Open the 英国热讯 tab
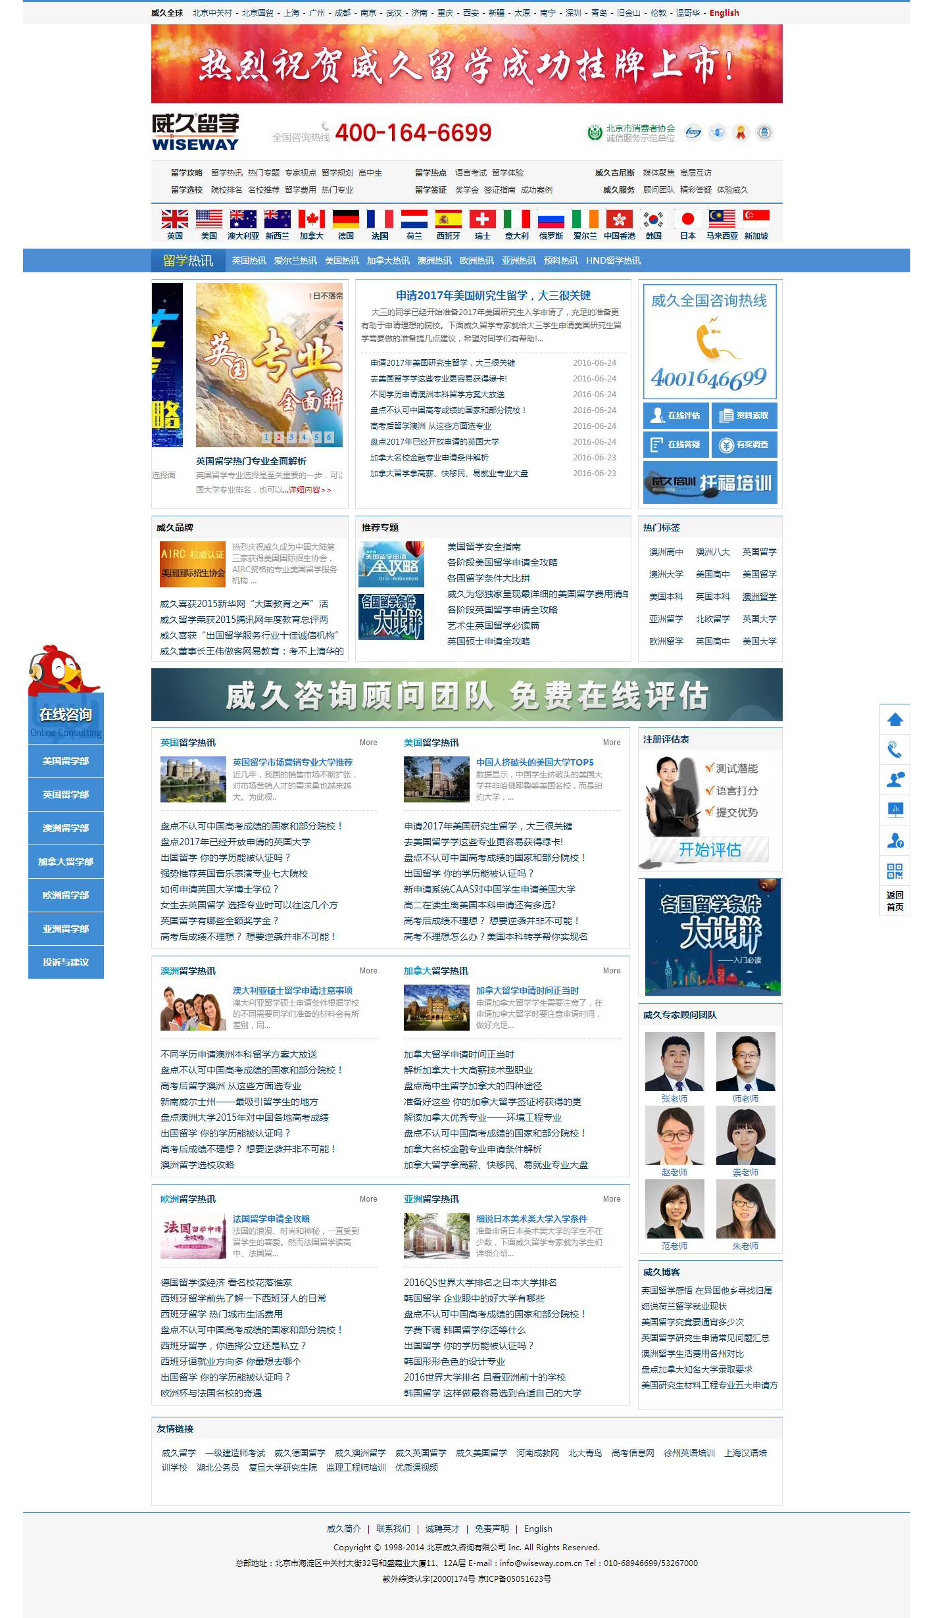 [x=249, y=260]
